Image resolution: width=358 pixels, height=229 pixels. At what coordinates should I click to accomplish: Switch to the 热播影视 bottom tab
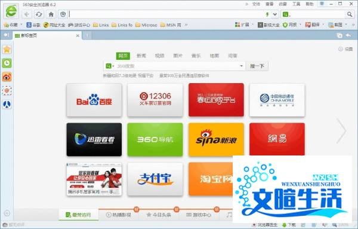click(119, 215)
